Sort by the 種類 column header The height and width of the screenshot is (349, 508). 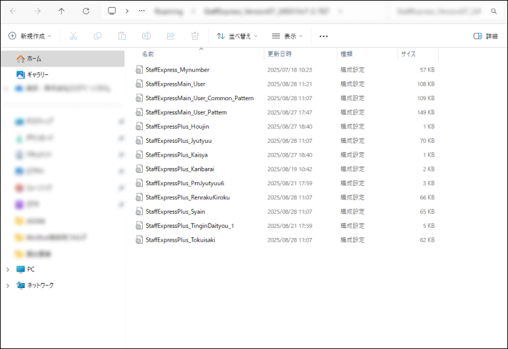[x=346, y=54]
